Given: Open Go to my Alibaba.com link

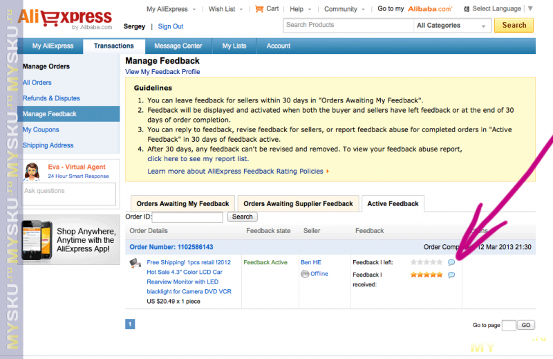Looking at the screenshot, I should (415, 9).
